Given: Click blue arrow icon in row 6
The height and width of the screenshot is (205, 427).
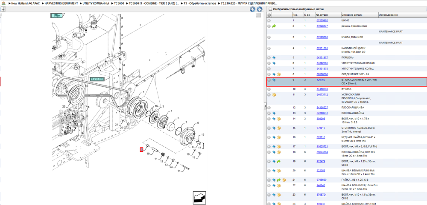Looking at the screenshot, I should click(274, 63).
